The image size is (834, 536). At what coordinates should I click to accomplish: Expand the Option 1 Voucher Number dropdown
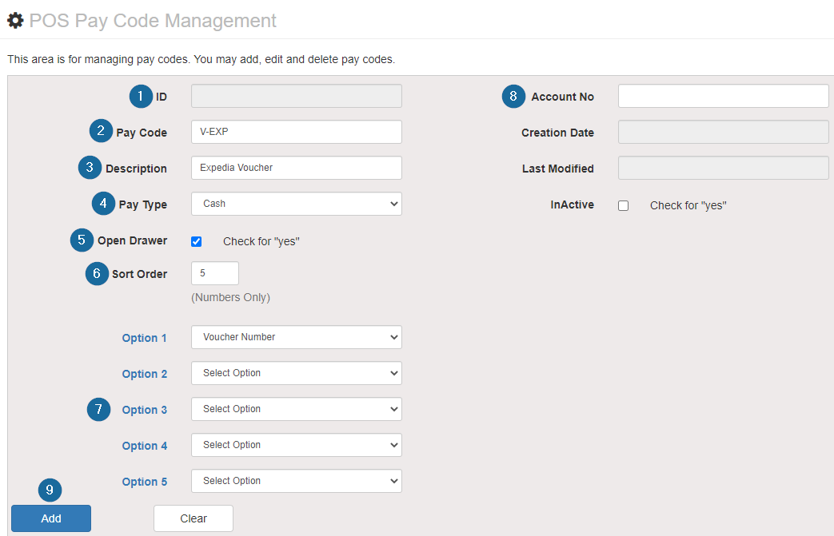click(297, 337)
